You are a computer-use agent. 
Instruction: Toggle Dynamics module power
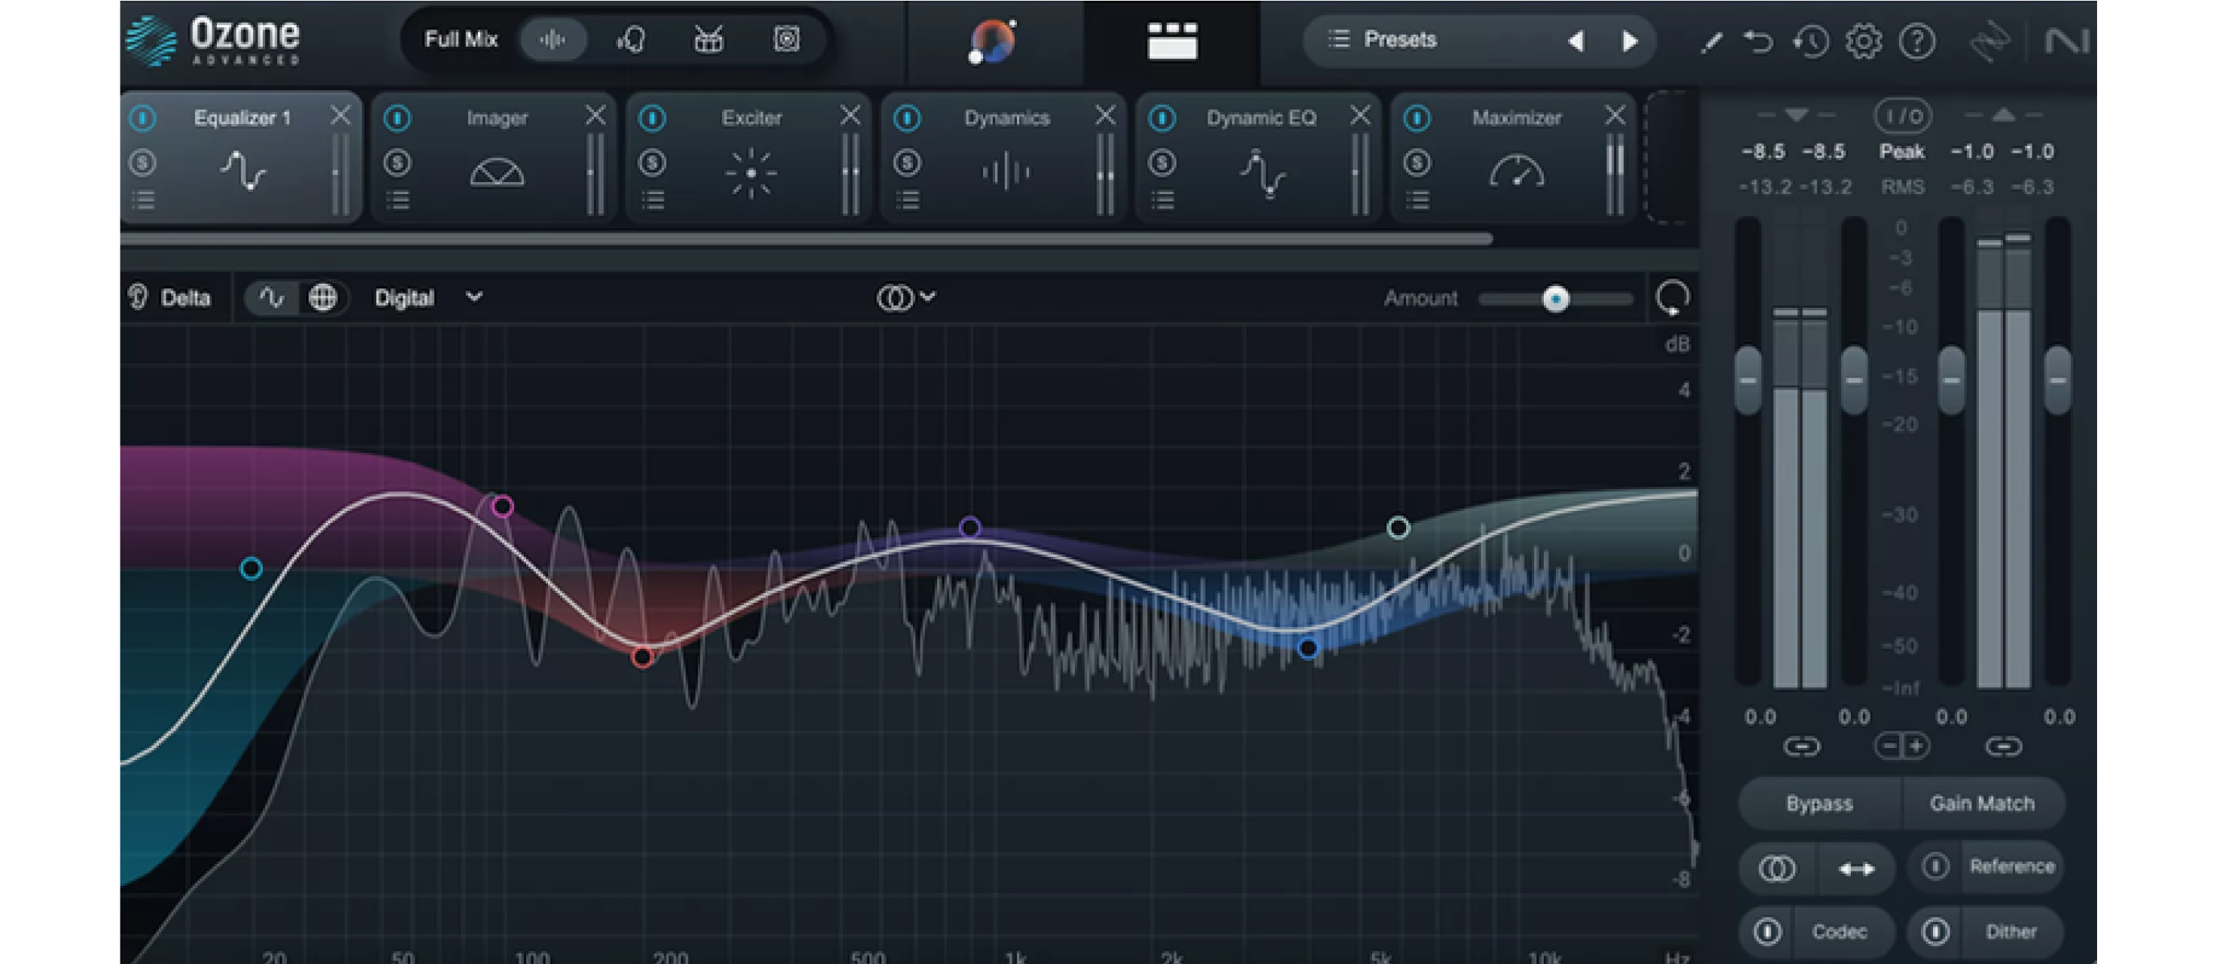(x=907, y=118)
